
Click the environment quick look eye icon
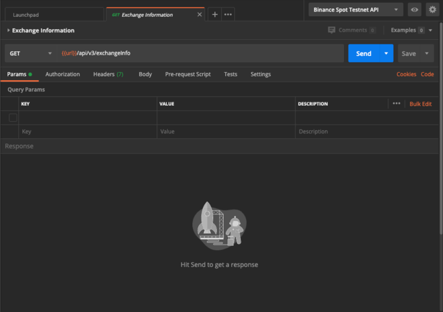point(415,10)
